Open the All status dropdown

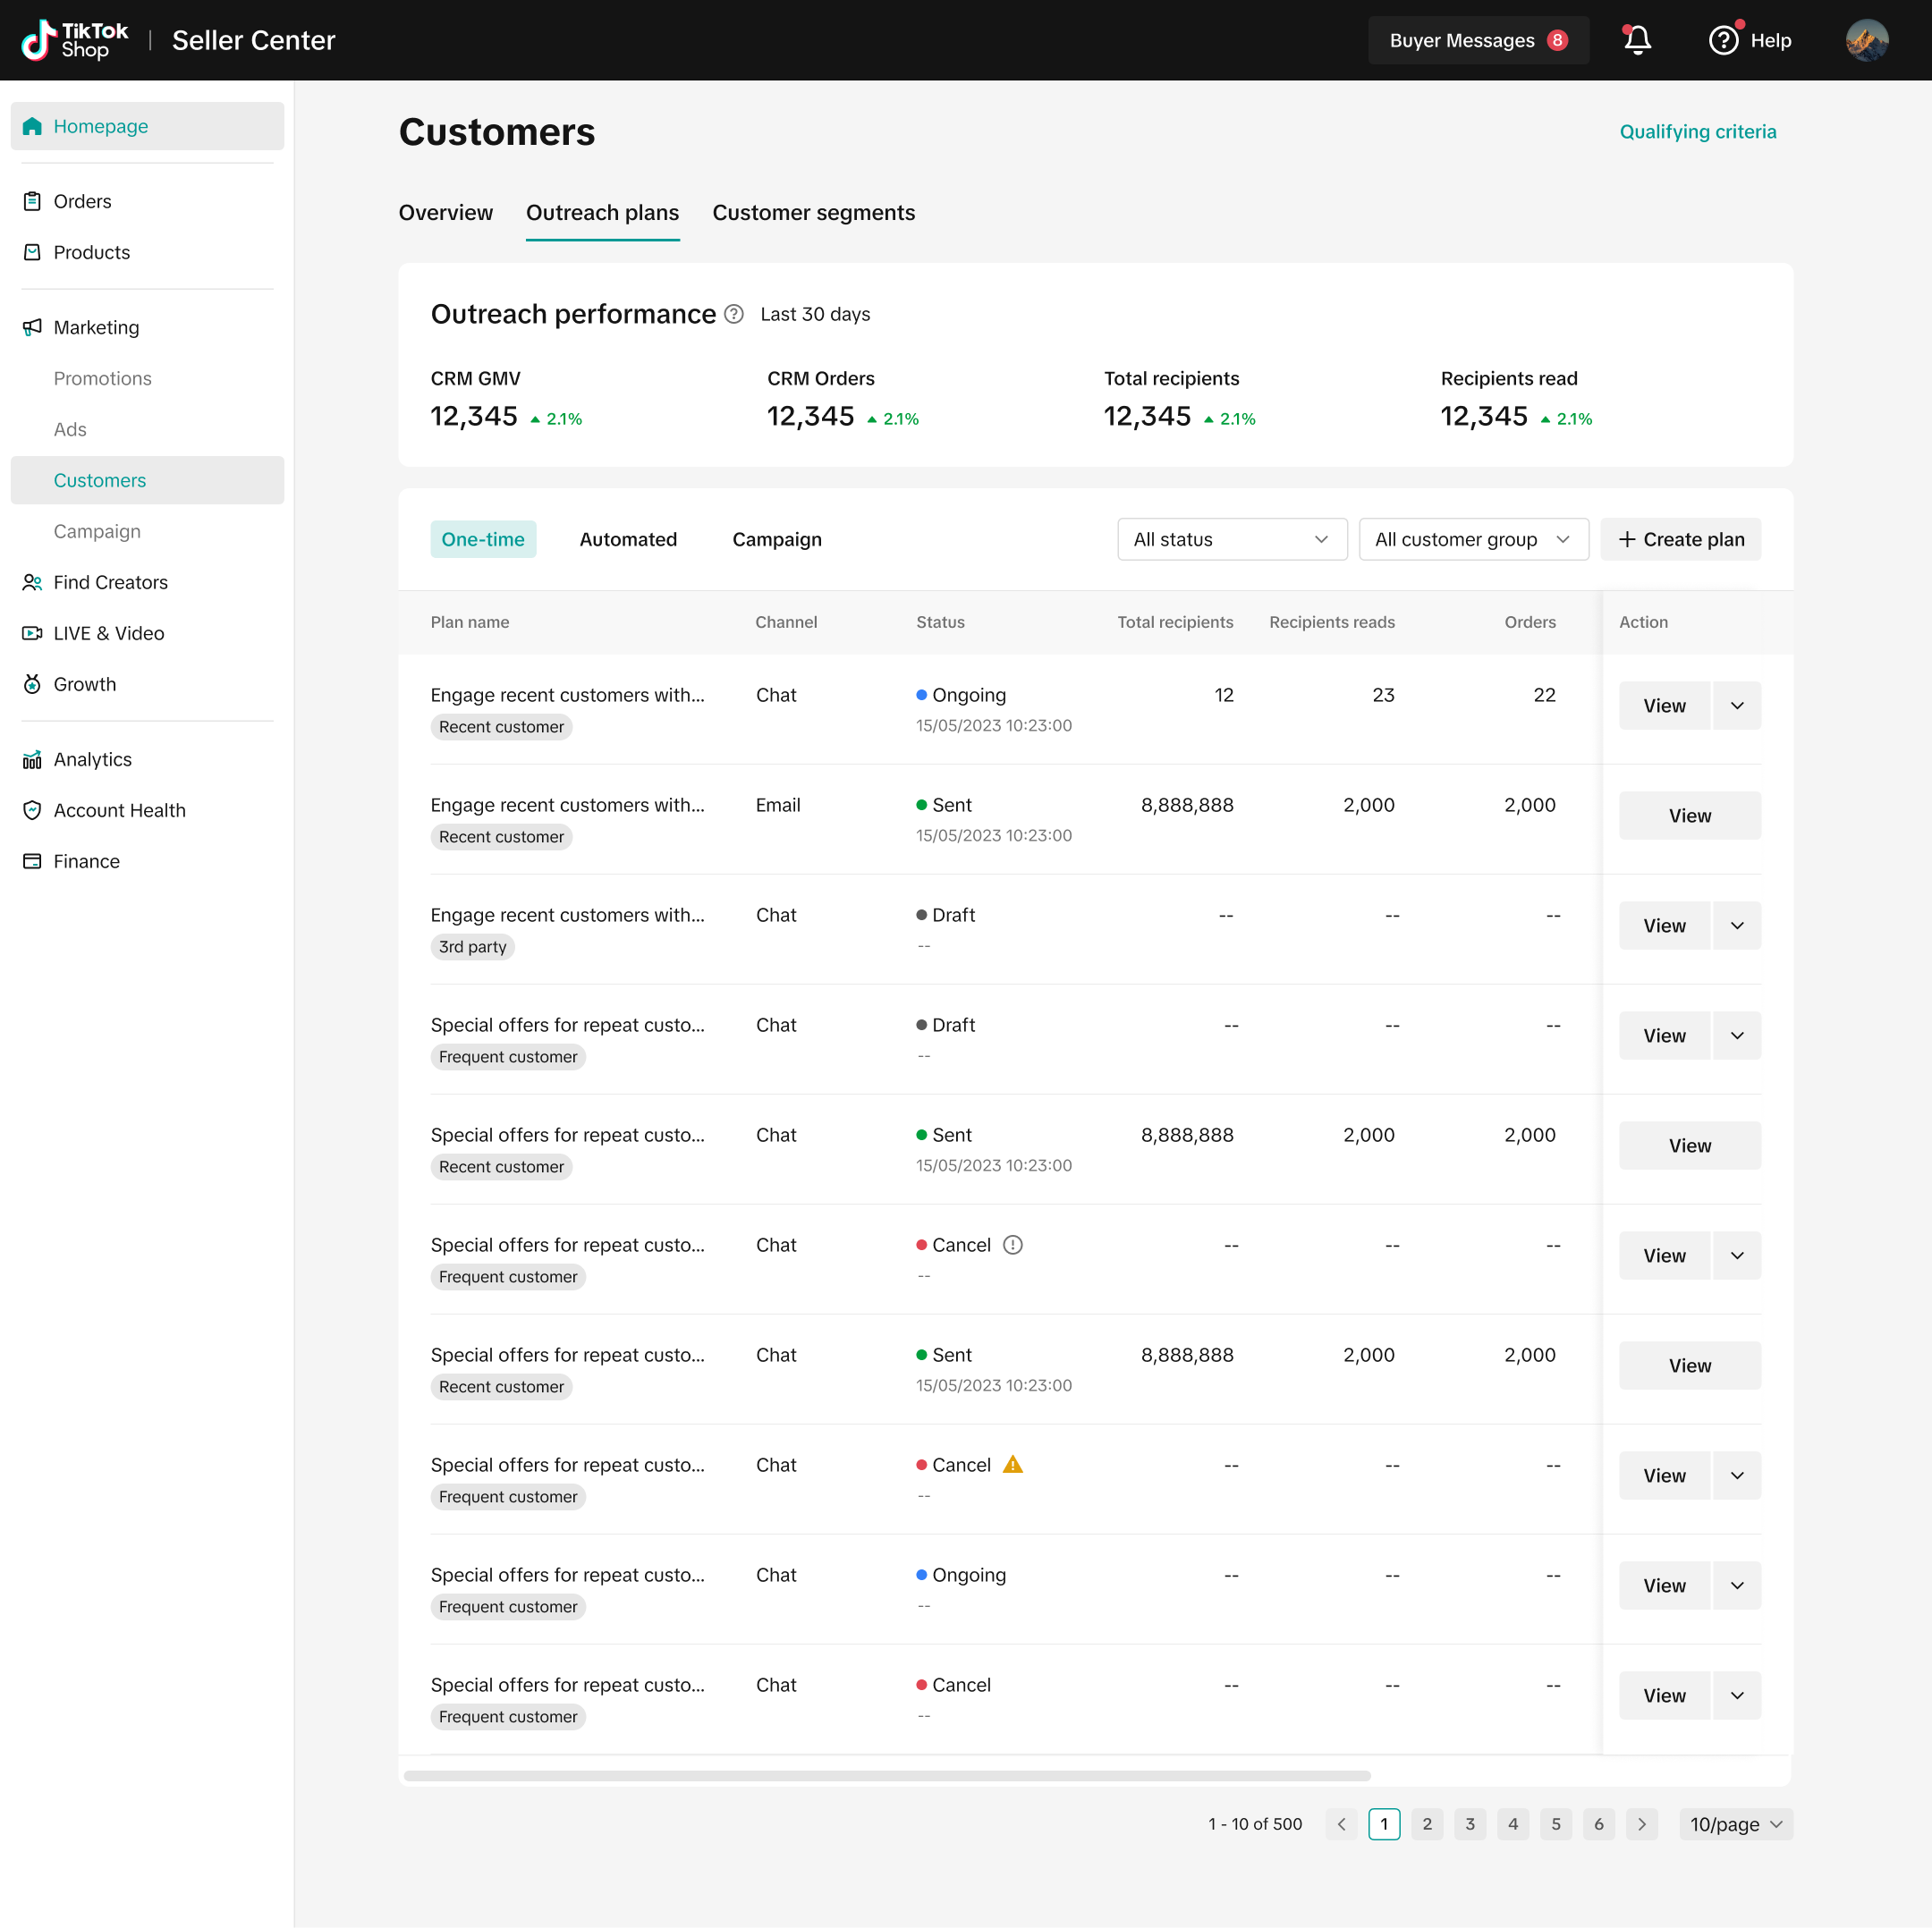[x=1231, y=539]
